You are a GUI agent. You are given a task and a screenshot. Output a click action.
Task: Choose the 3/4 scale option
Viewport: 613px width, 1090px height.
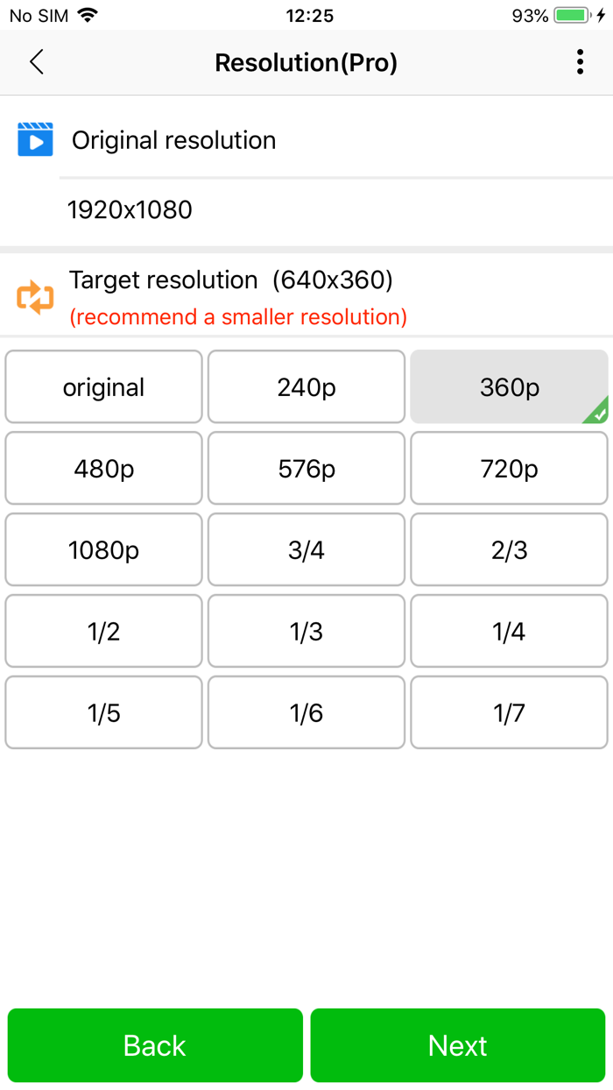tap(306, 549)
